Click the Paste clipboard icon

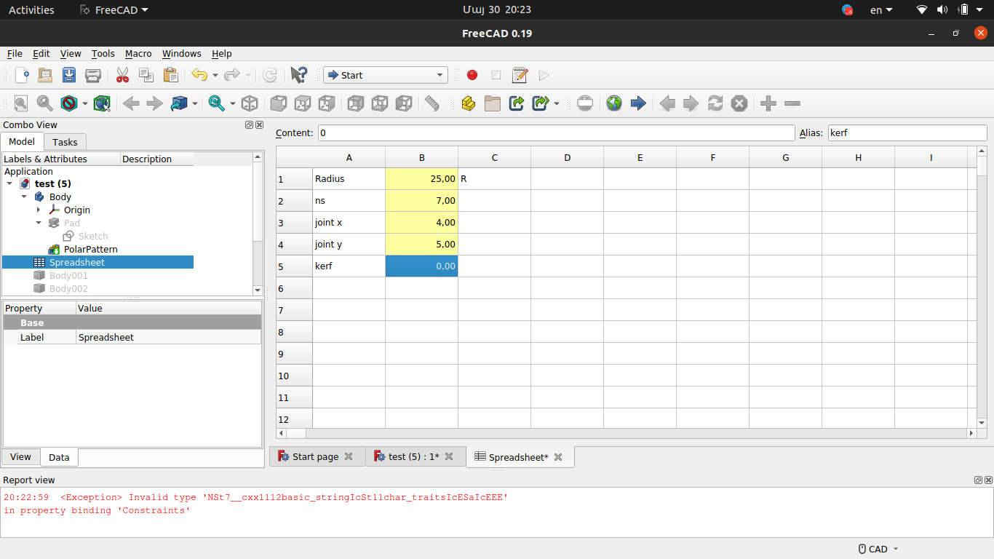(x=170, y=75)
